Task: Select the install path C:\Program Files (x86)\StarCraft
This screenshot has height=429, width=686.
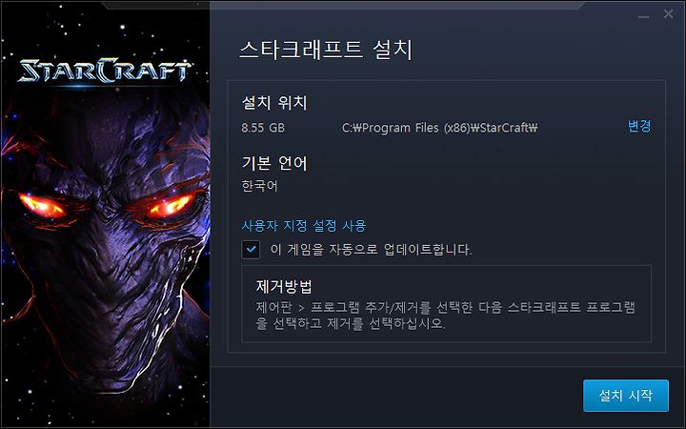Action: pos(439,128)
